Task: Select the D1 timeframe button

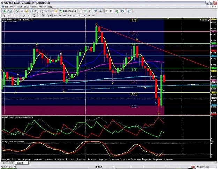Action: [84, 16]
